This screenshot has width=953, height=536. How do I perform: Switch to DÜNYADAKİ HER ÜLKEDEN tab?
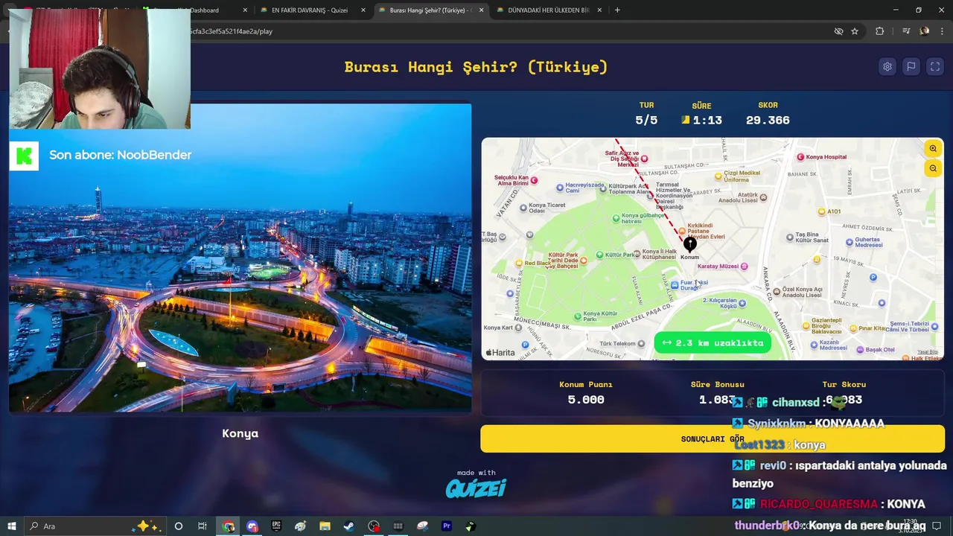coord(547,10)
